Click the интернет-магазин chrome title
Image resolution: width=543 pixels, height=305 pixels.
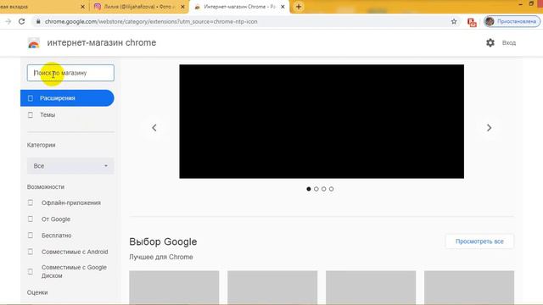[x=102, y=42]
